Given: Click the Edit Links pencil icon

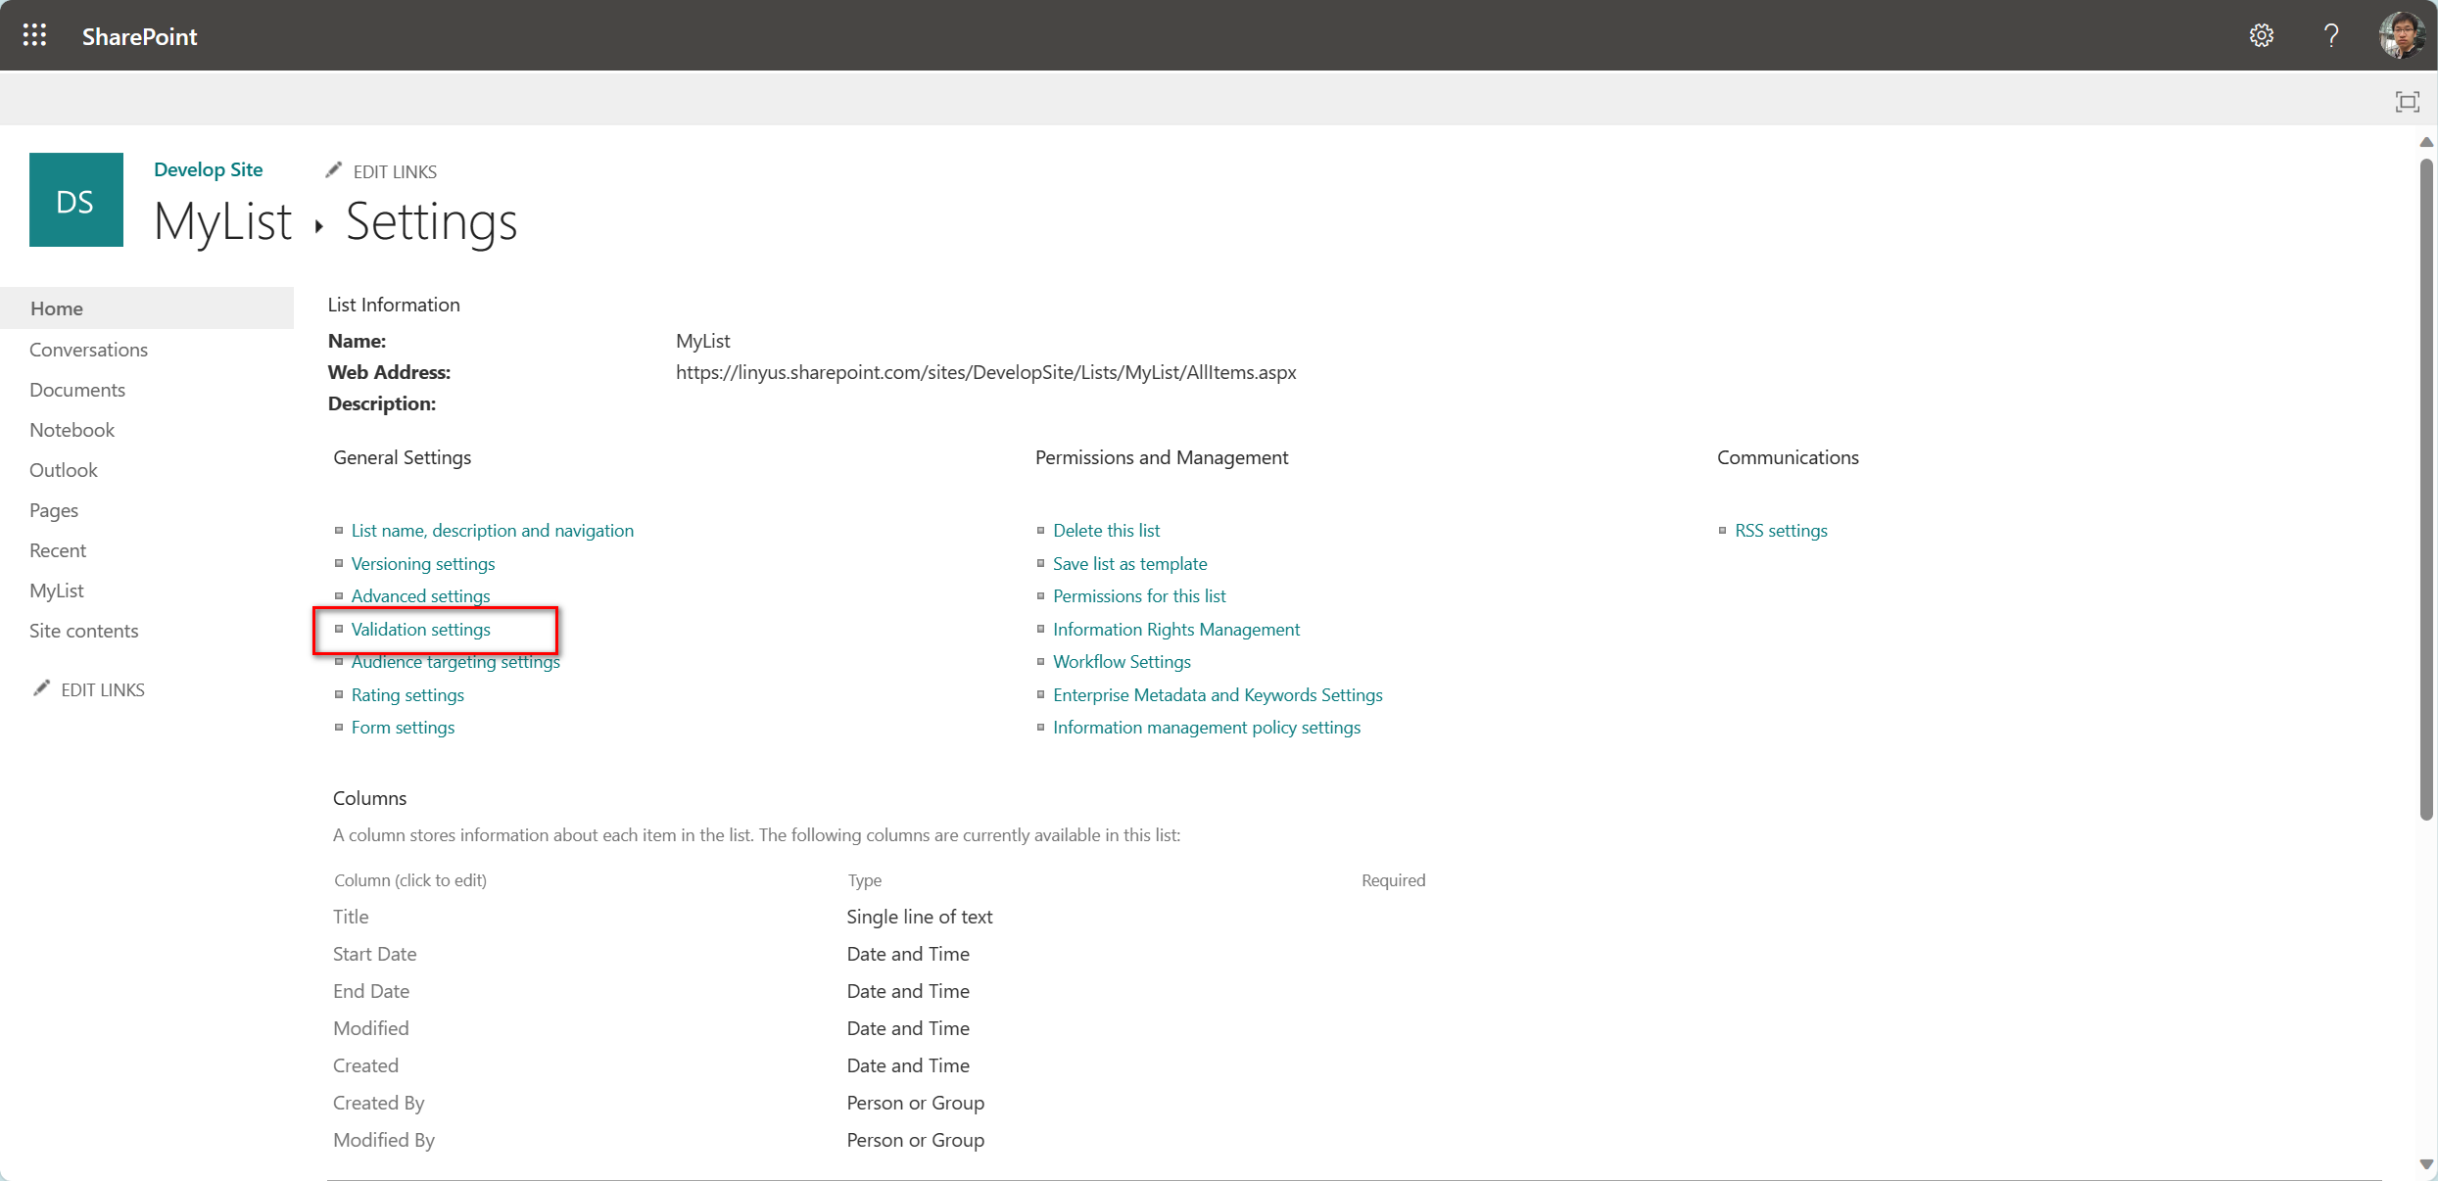Looking at the screenshot, I should (x=334, y=168).
